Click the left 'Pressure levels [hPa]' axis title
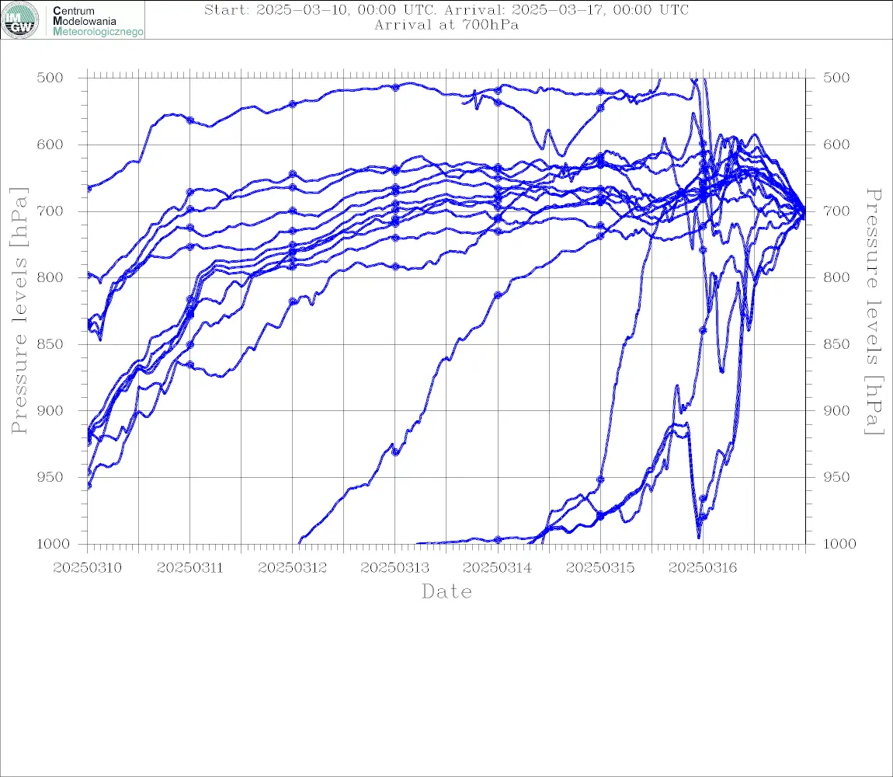The width and height of the screenshot is (893, 777). pos(19,311)
